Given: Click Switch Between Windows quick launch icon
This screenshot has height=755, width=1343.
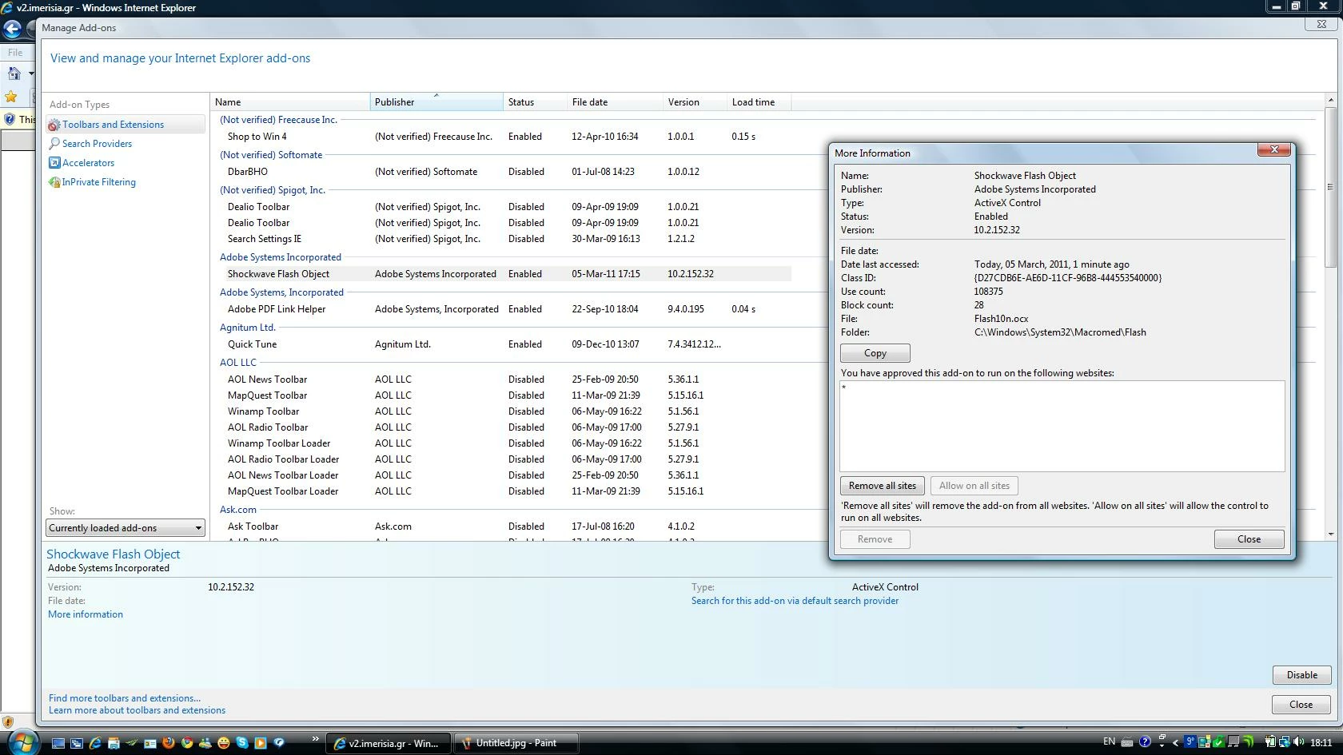Looking at the screenshot, I should point(76,742).
